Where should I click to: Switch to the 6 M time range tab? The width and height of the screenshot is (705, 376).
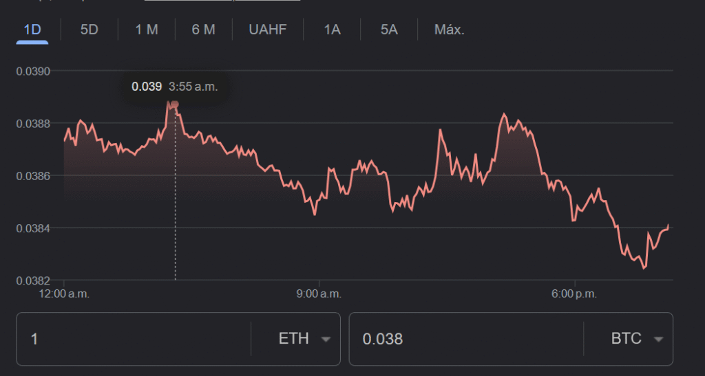[x=203, y=30]
